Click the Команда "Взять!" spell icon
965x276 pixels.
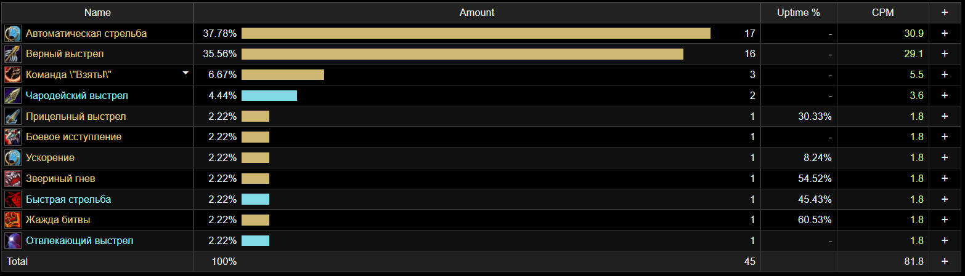(x=13, y=75)
